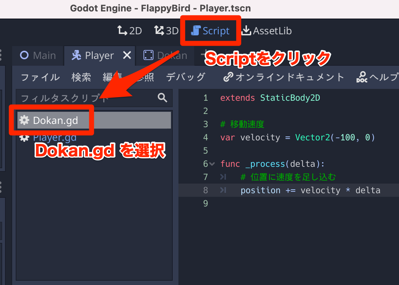Click the Main tab's scene circle icon

[x=24, y=55]
